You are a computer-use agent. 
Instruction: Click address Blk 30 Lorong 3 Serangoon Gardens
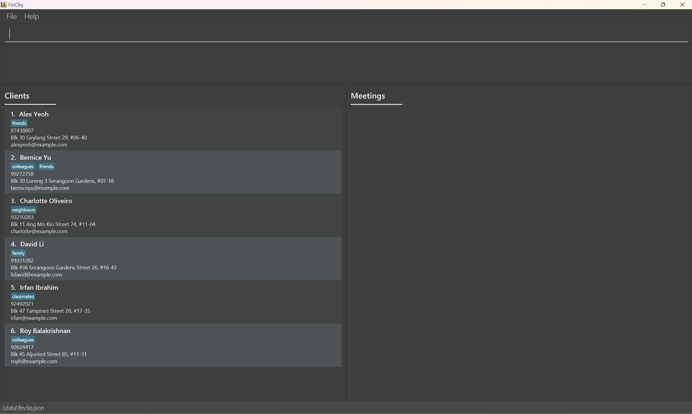[62, 181]
